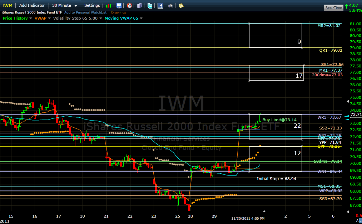Open the alarm clock alert icon
The width and height of the screenshot is (362, 224).
(x=129, y=6)
